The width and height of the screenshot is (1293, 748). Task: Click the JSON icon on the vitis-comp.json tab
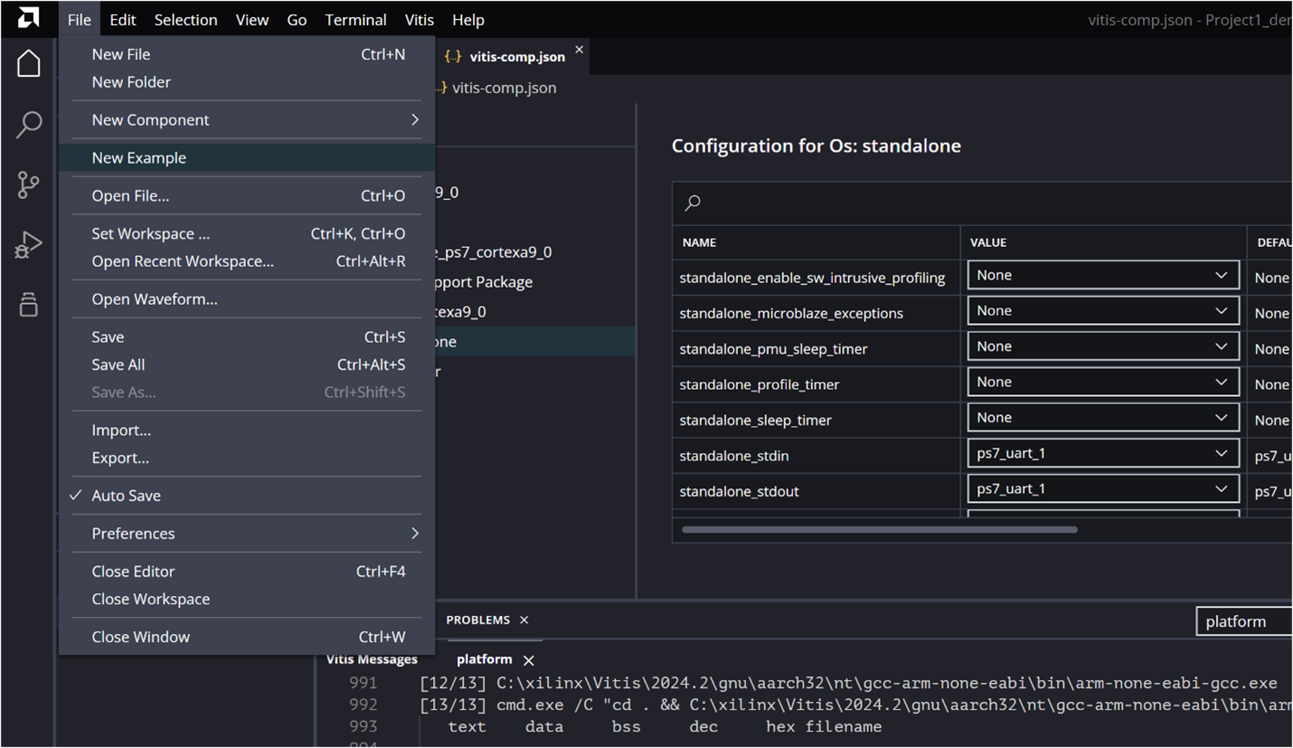tap(452, 54)
